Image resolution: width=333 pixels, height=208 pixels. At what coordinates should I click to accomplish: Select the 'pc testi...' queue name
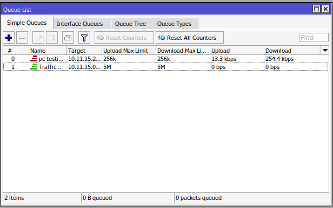51,59
